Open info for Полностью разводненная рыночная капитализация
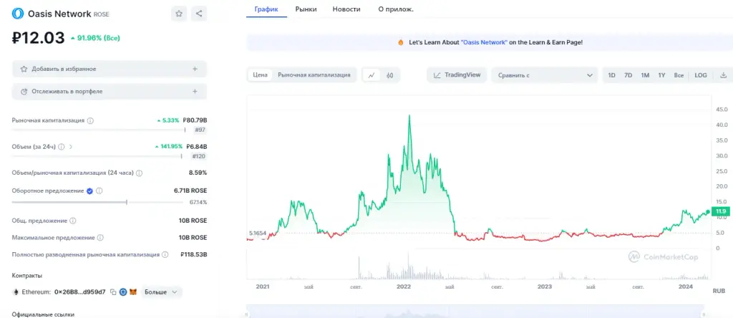Screen dimensions: 733x318 (x=164, y=255)
